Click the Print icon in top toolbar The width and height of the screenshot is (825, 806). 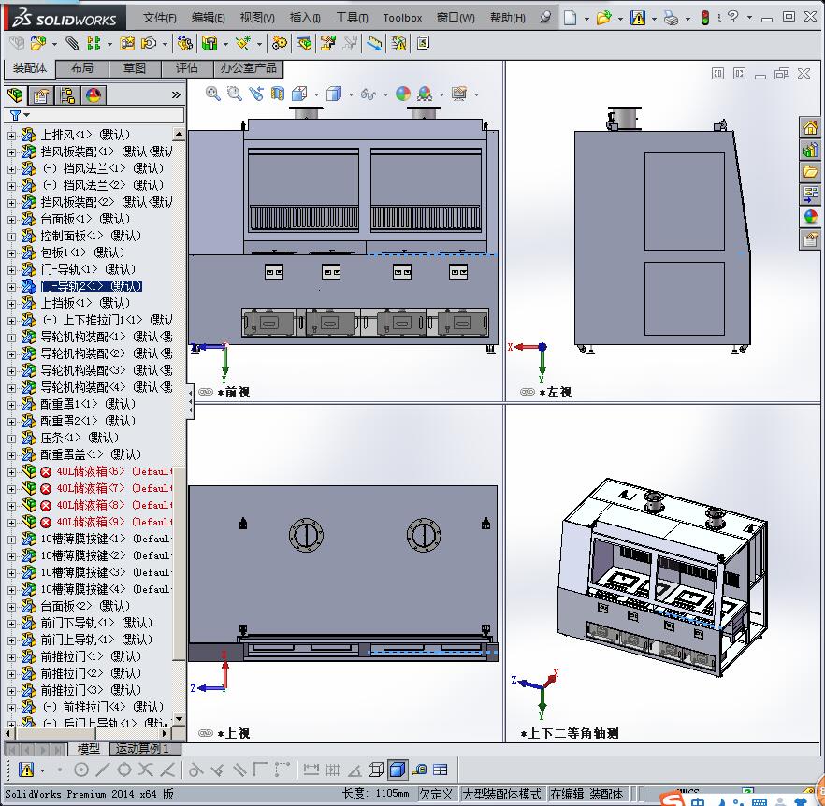click(671, 18)
